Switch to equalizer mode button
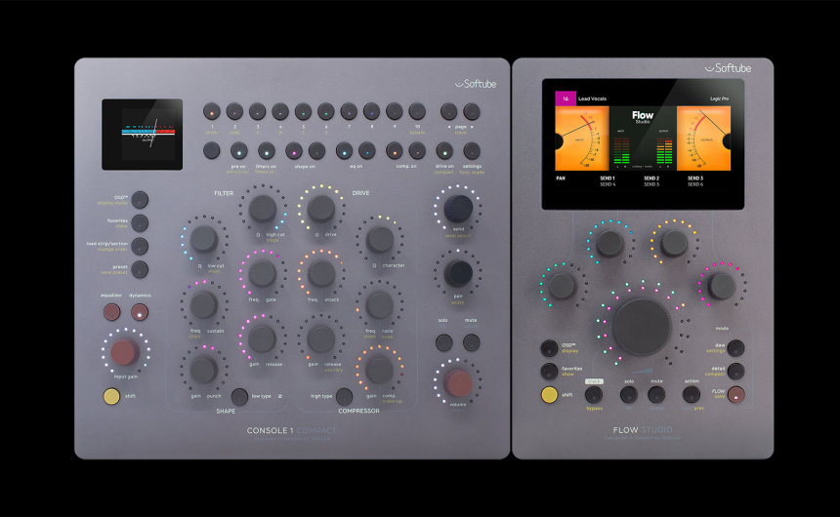840x517 pixels. tap(111, 311)
